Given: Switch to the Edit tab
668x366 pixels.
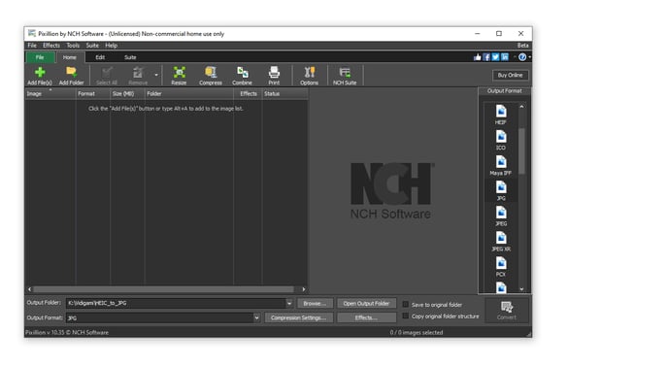Looking at the screenshot, I should pyautogui.click(x=100, y=57).
